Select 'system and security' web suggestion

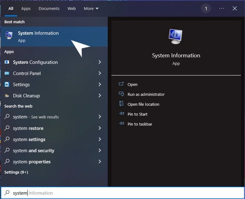54,151
